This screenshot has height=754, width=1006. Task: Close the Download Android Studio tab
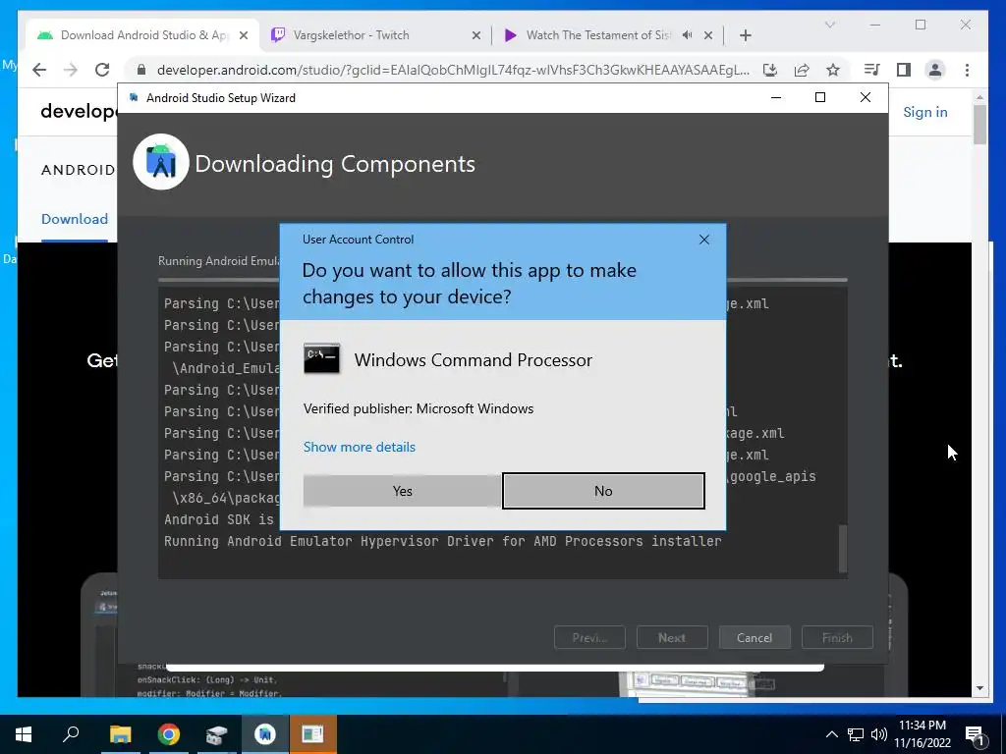click(x=244, y=35)
